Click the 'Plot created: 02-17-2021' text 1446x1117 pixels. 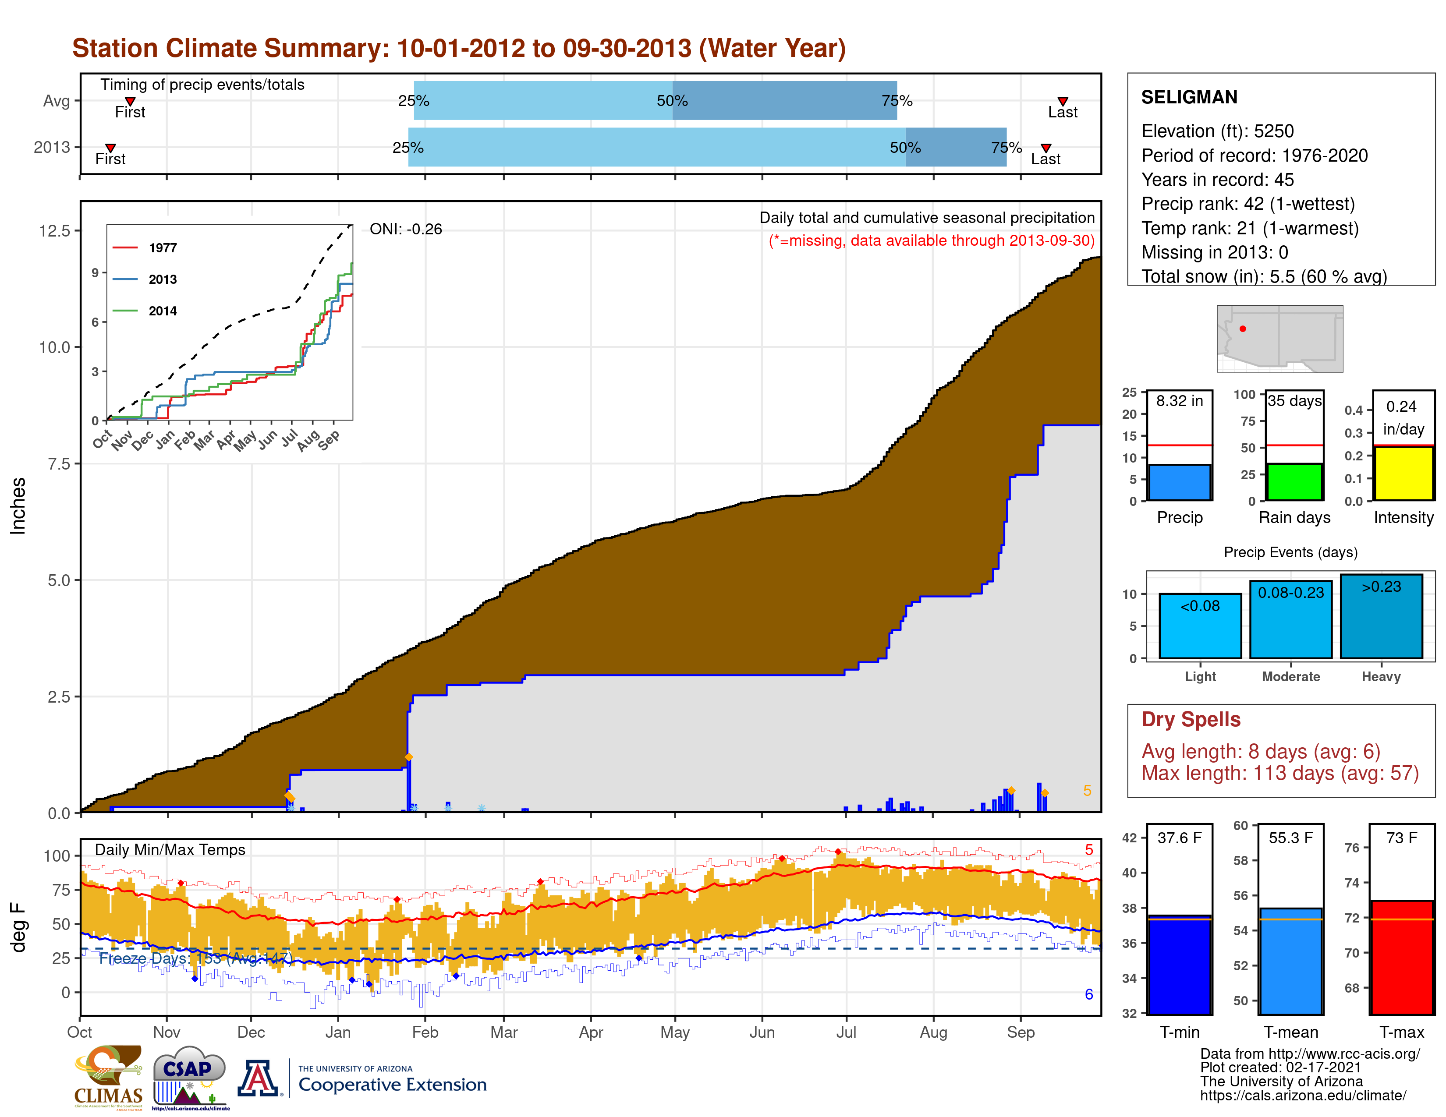point(1280,1068)
